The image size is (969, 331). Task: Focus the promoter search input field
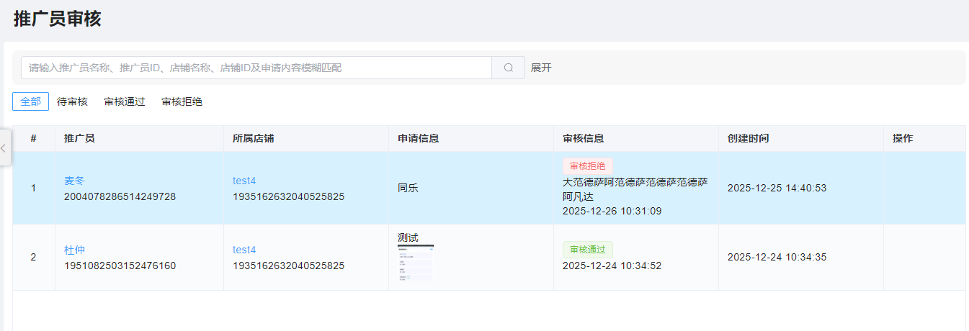pyautogui.click(x=256, y=68)
